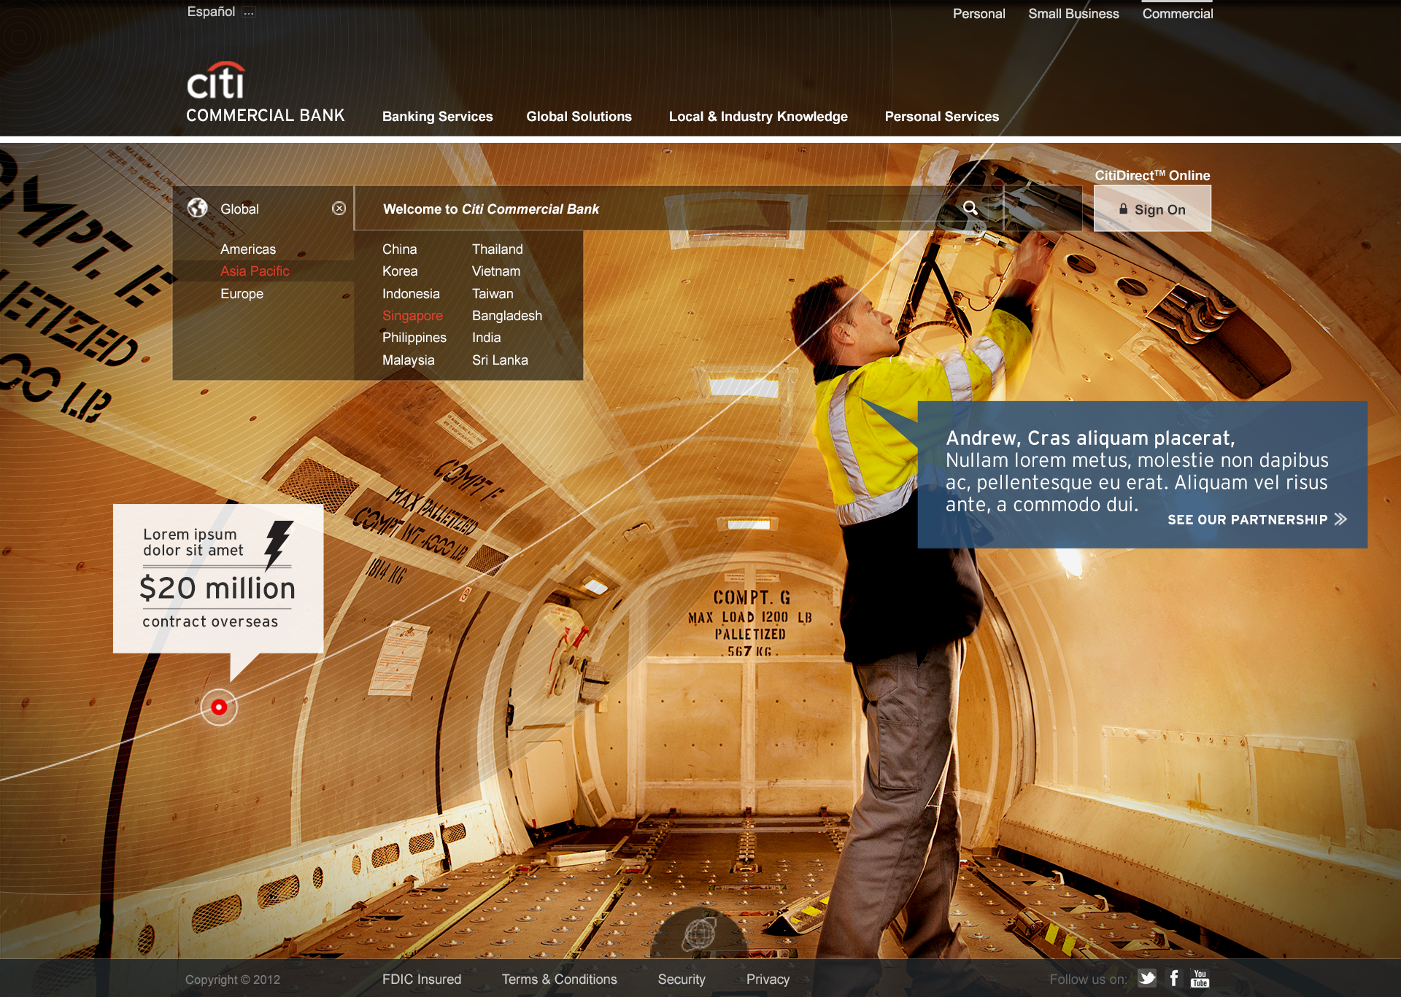
Task: Expand the Americas region list
Action: tap(248, 249)
